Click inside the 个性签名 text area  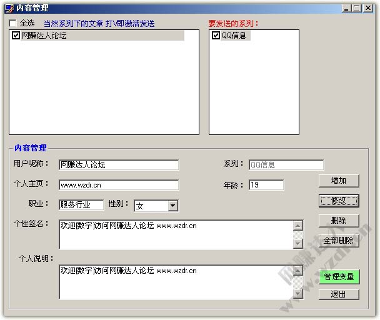pos(176,234)
